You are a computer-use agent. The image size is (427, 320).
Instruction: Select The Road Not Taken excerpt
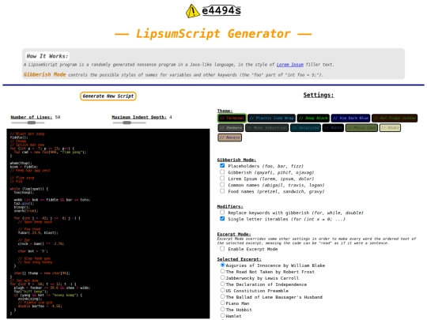(222, 272)
